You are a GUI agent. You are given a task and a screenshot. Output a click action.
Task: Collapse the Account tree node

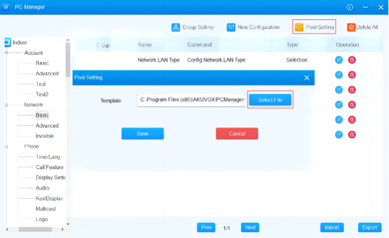(6, 53)
